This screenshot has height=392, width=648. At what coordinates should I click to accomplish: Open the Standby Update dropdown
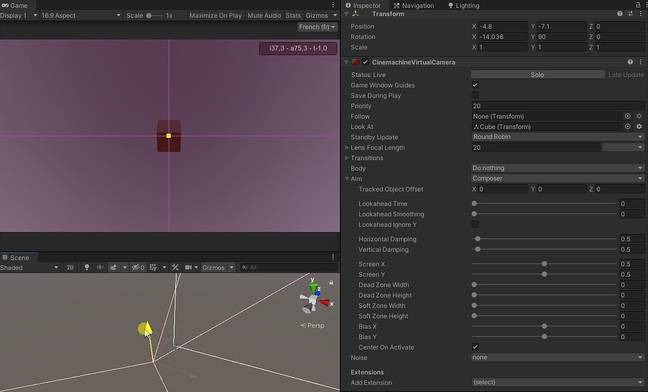point(557,137)
